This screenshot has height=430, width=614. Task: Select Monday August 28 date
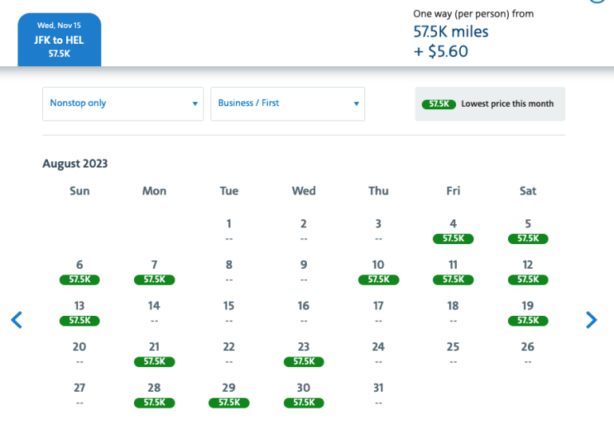(154, 396)
